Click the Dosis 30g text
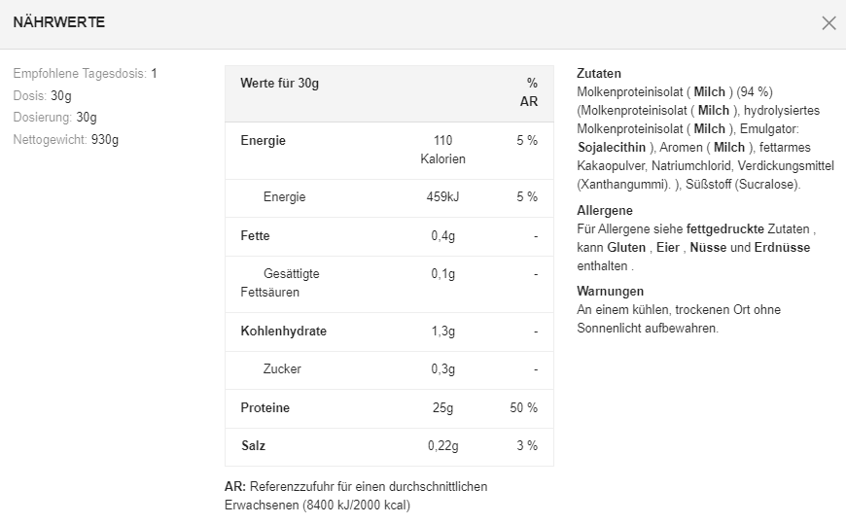The height and width of the screenshot is (524, 846). [x=43, y=96]
